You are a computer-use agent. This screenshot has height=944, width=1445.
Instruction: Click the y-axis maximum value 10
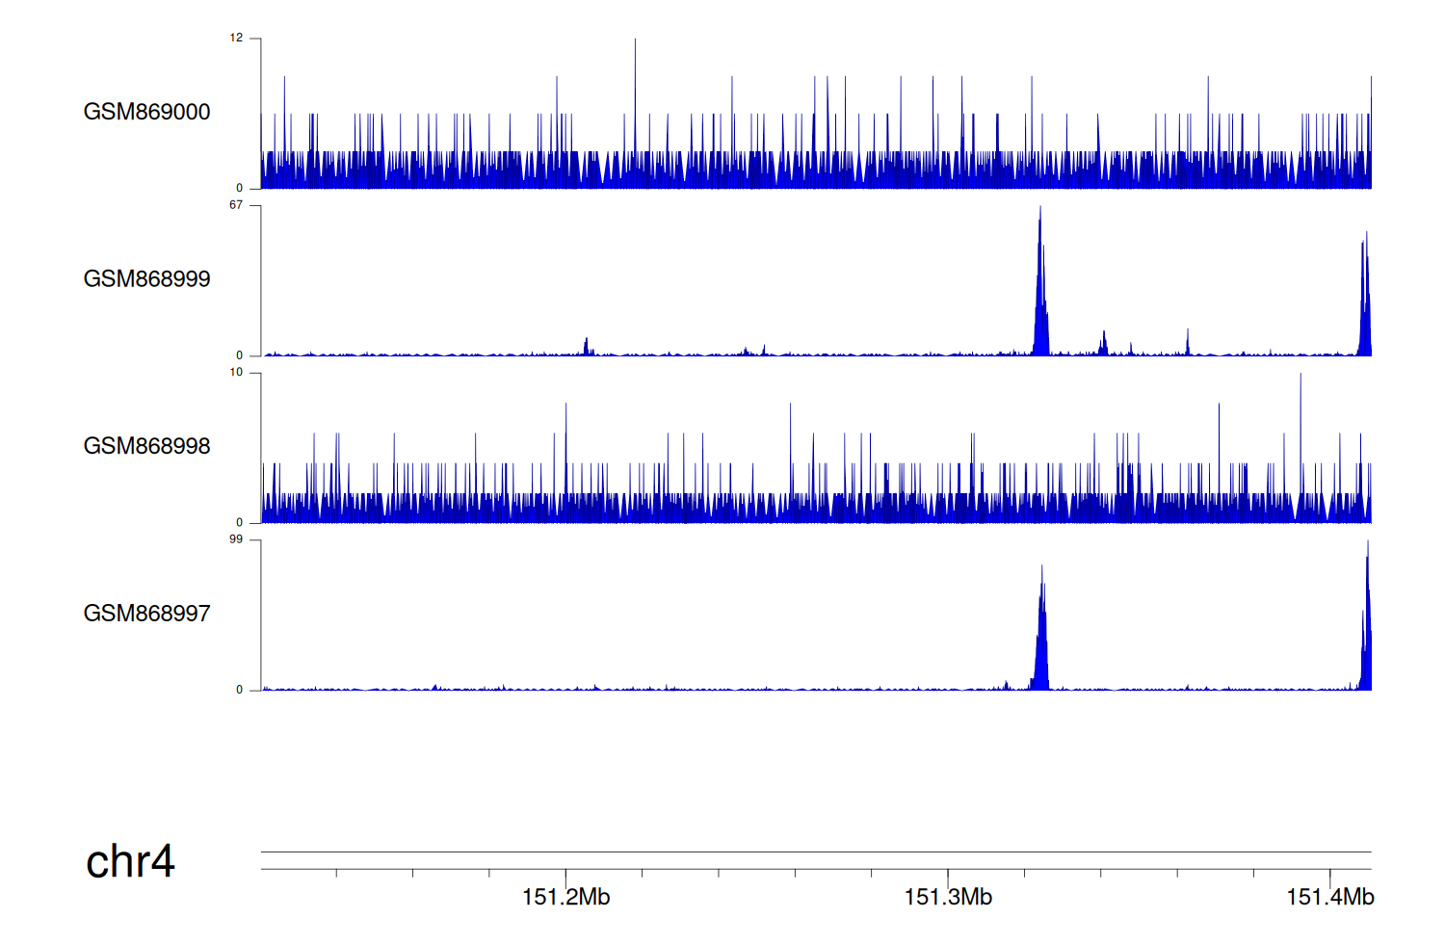[x=236, y=373]
